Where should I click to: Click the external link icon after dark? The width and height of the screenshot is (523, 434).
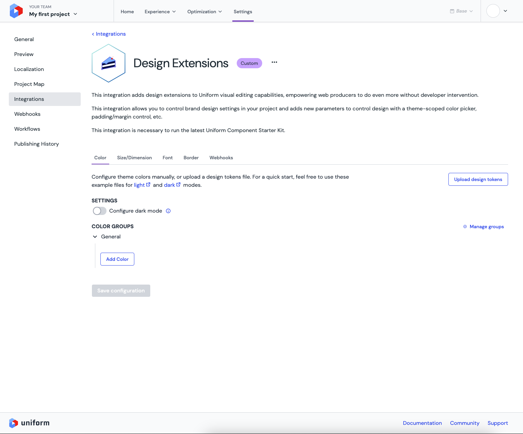(x=178, y=185)
